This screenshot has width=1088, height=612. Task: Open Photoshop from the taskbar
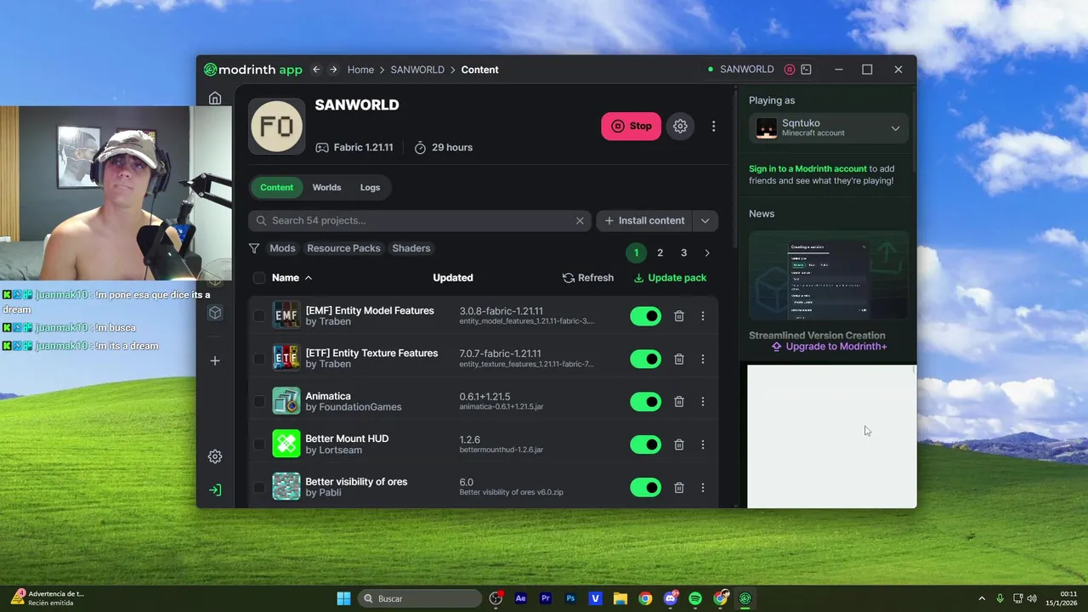570,598
